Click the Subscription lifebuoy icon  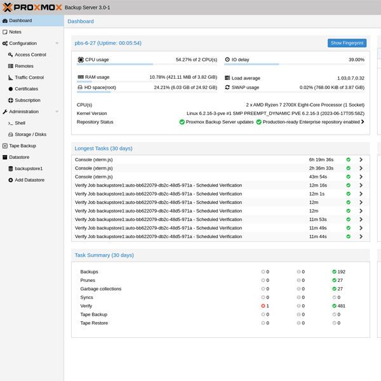10,100
